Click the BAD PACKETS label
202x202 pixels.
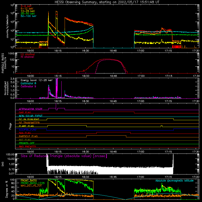[x=28, y=146]
